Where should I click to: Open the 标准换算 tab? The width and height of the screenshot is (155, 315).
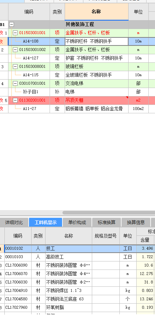[x=107, y=222]
